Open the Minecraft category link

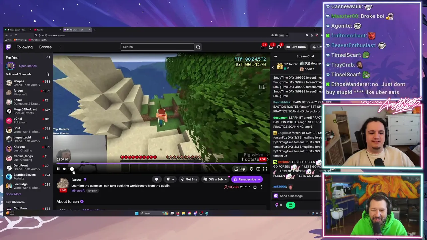(x=78, y=191)
